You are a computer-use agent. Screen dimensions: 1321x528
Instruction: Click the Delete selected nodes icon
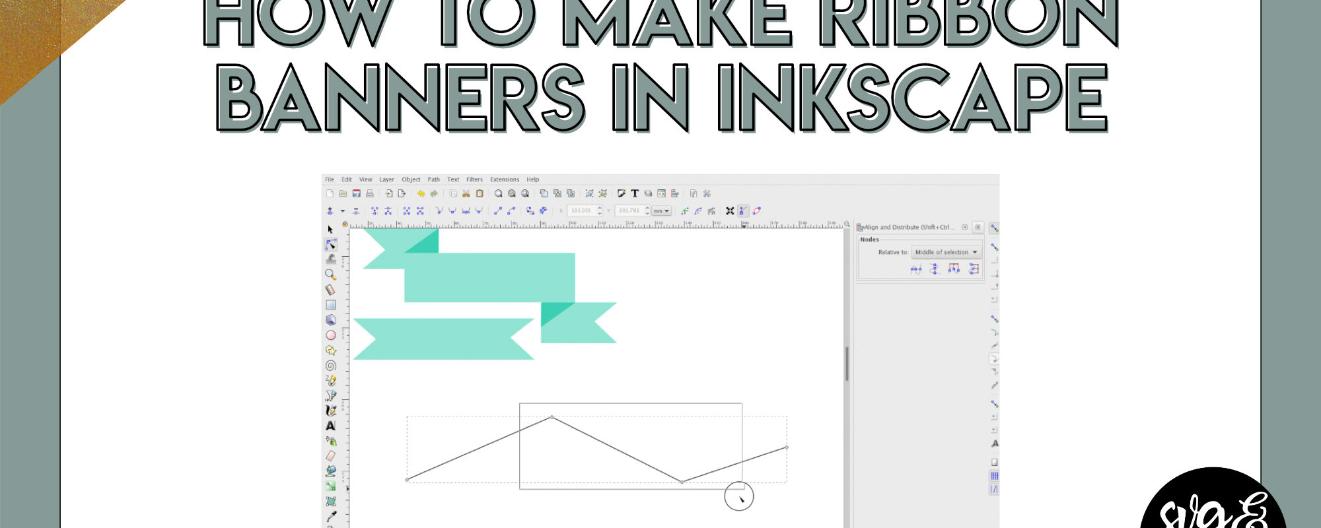[x=356, y=211]
